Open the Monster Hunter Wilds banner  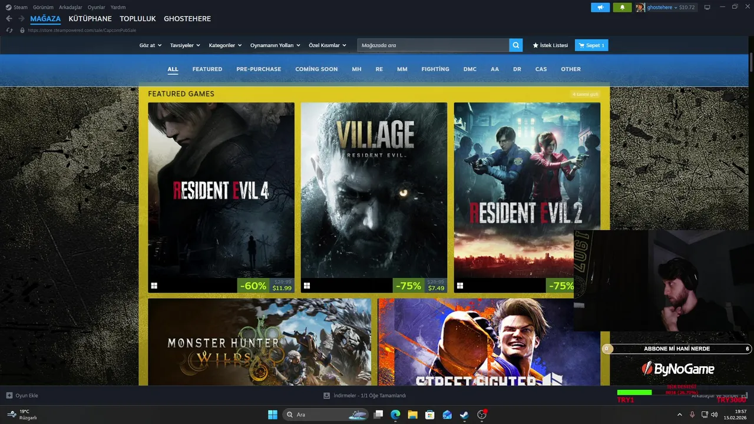coord(260,342)
